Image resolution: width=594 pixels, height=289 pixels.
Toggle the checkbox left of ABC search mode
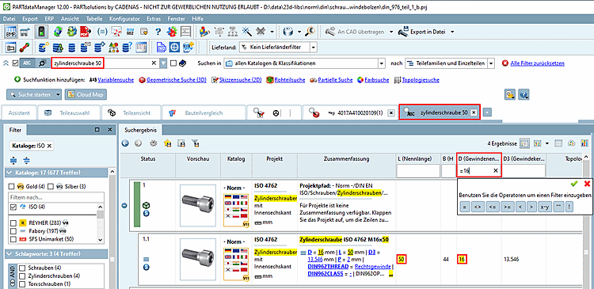[x=15, y=63]
